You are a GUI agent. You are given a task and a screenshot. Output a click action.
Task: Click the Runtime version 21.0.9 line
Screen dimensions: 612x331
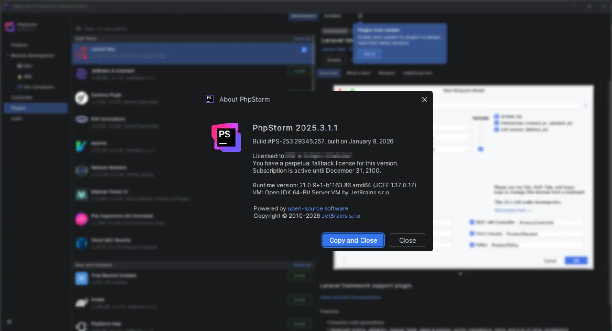(334, 185)
